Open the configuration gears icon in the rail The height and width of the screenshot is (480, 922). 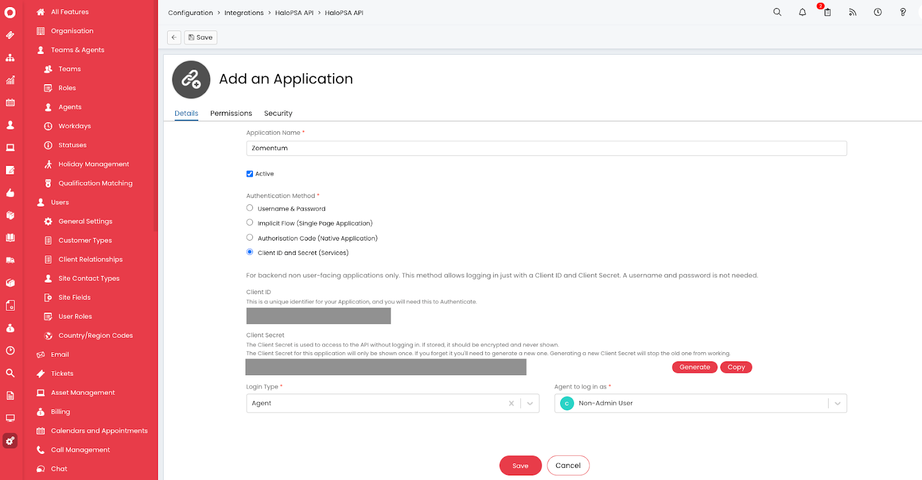(10, 441)
